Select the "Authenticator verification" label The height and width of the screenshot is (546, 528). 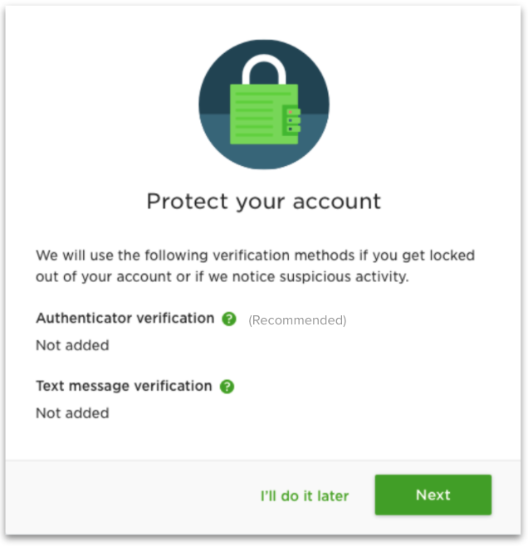(x=125, y=319)
